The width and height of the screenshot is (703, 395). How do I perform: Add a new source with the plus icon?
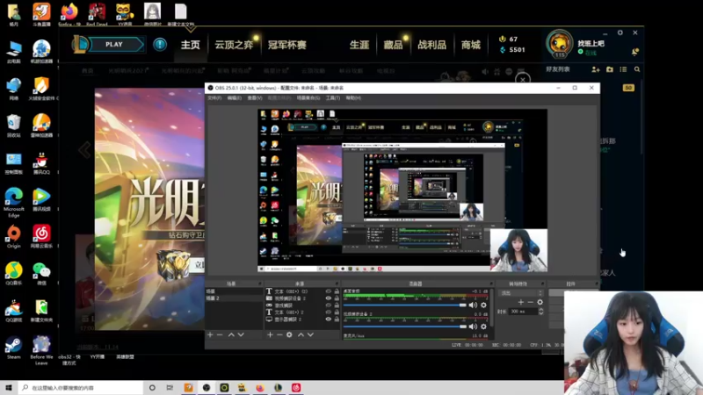tap(270, 334)
